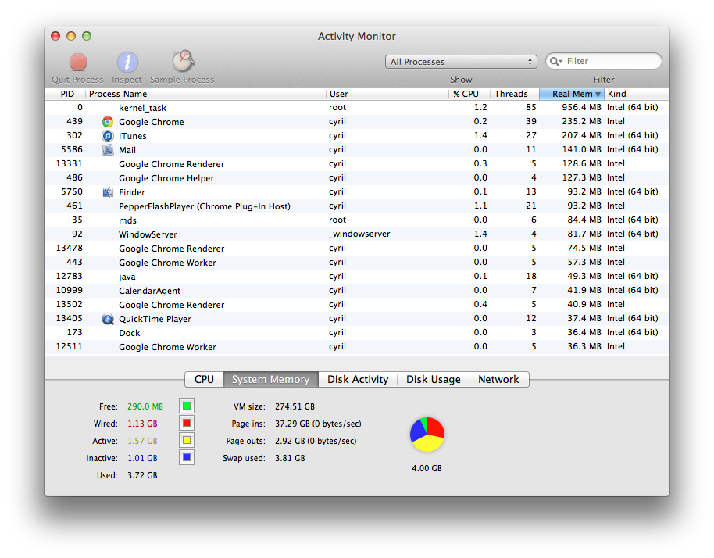The image size is (714, 558).
Task: Click the red Wired memory color swatch
Action: [187, 423]
